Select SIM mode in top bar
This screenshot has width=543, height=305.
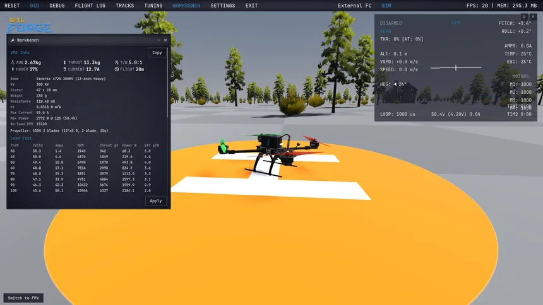point(386,6)
